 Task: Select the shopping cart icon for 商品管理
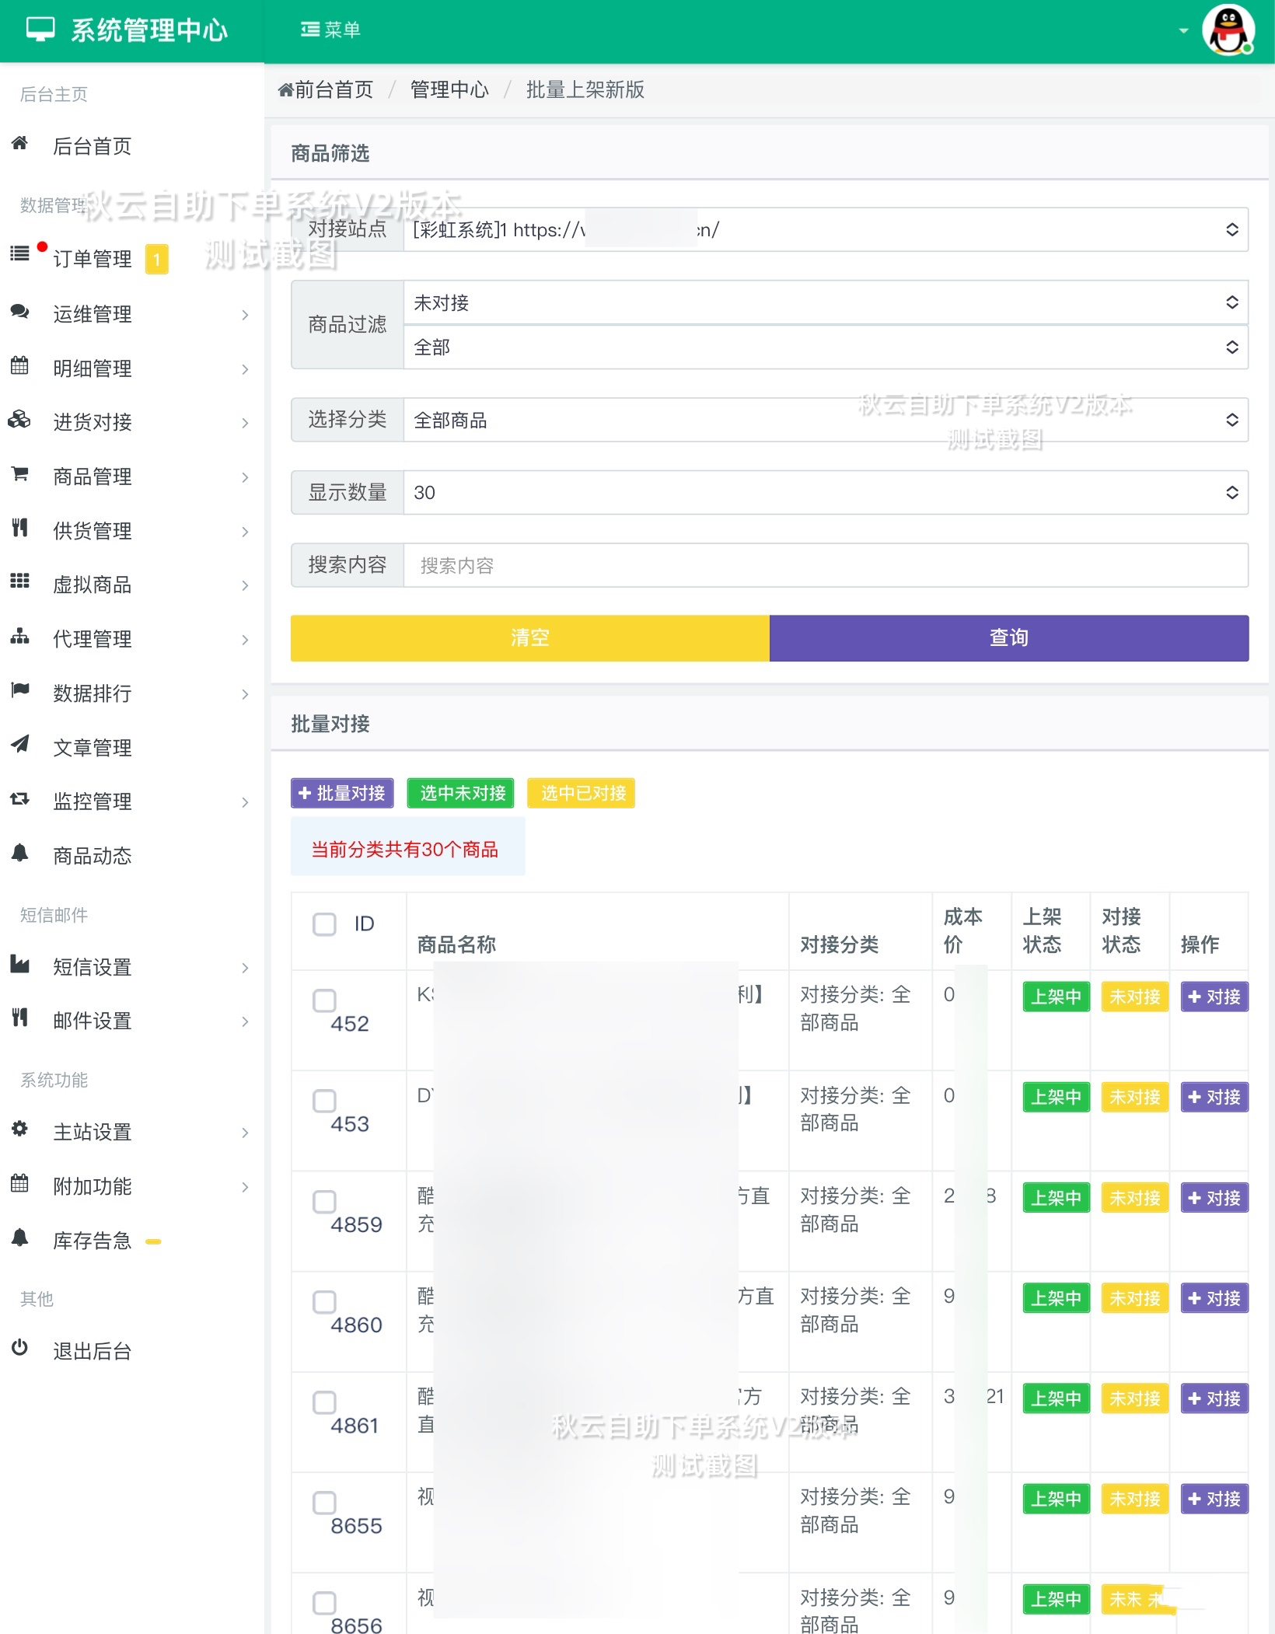click(x=19, y=476)
